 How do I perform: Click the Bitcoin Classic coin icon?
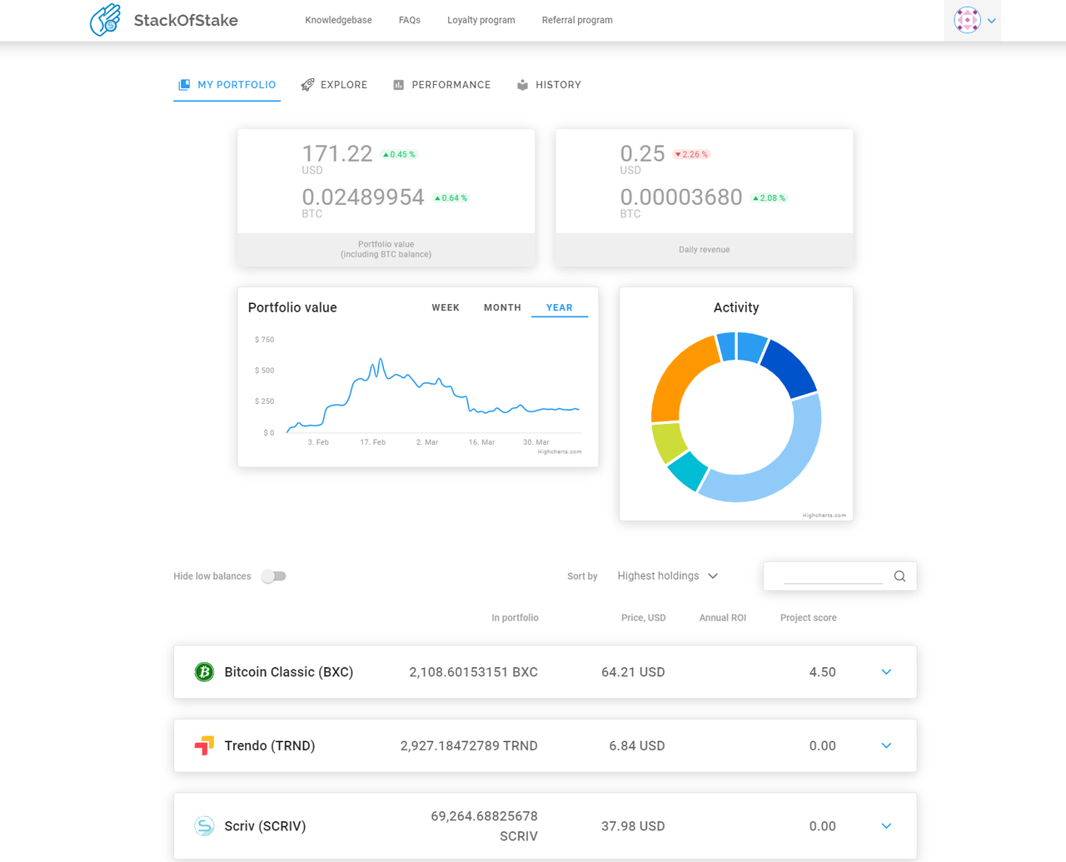click(204, 672)
